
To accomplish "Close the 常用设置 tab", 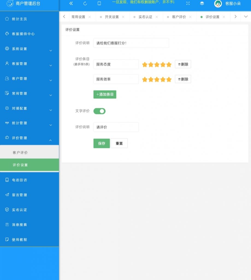I will tap(90, 17).
